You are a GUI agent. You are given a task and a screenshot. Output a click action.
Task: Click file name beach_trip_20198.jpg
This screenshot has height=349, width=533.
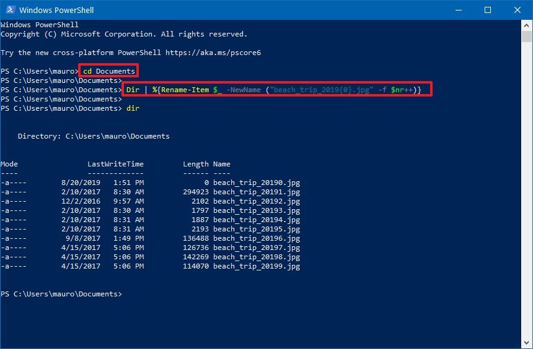point(257,257)
